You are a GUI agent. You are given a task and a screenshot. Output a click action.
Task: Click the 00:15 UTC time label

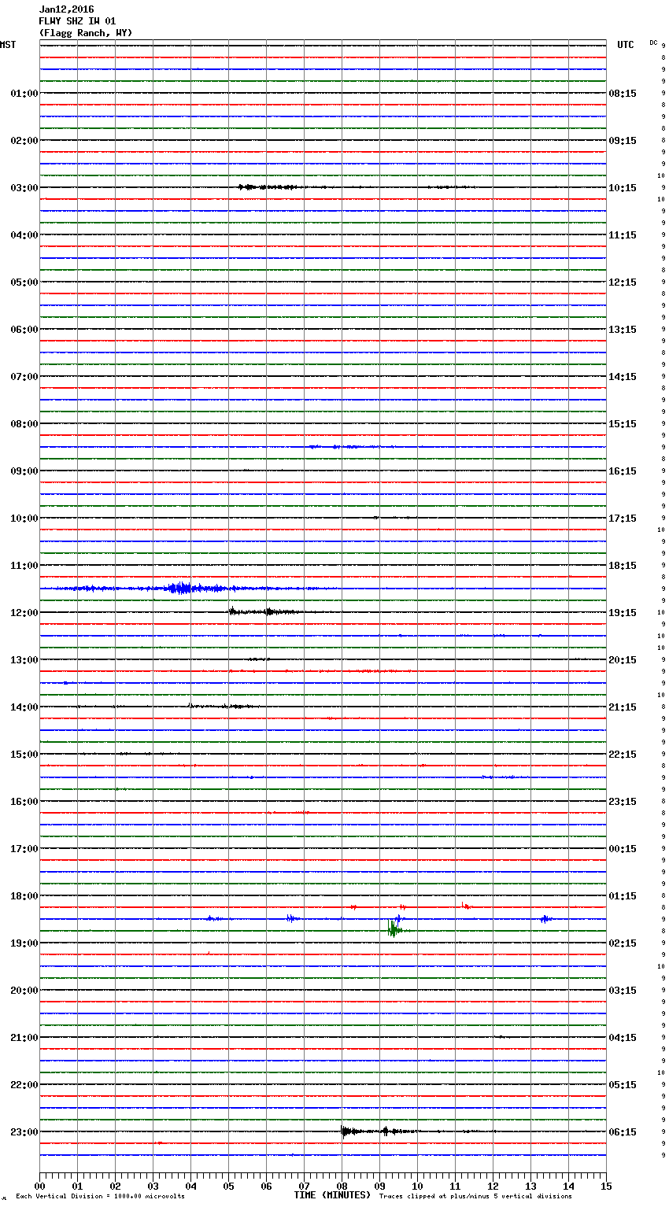point(623,849)
